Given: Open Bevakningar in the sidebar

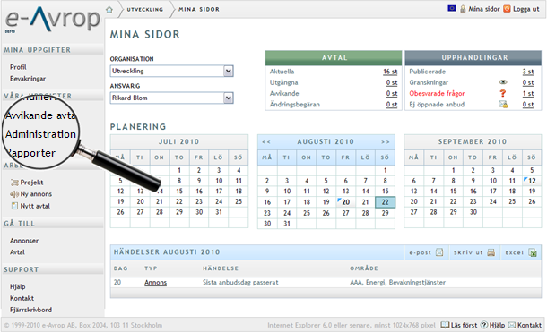Looking at the screenshot, I should [28, 79].
